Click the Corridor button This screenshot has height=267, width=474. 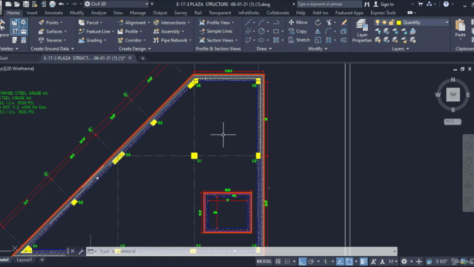tap(130, 40)
